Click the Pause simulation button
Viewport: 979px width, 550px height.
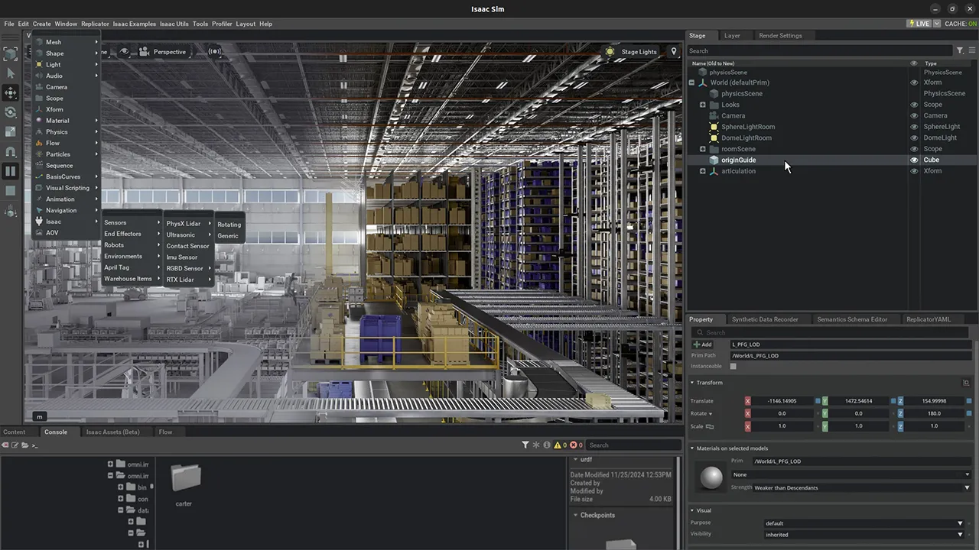11,171
